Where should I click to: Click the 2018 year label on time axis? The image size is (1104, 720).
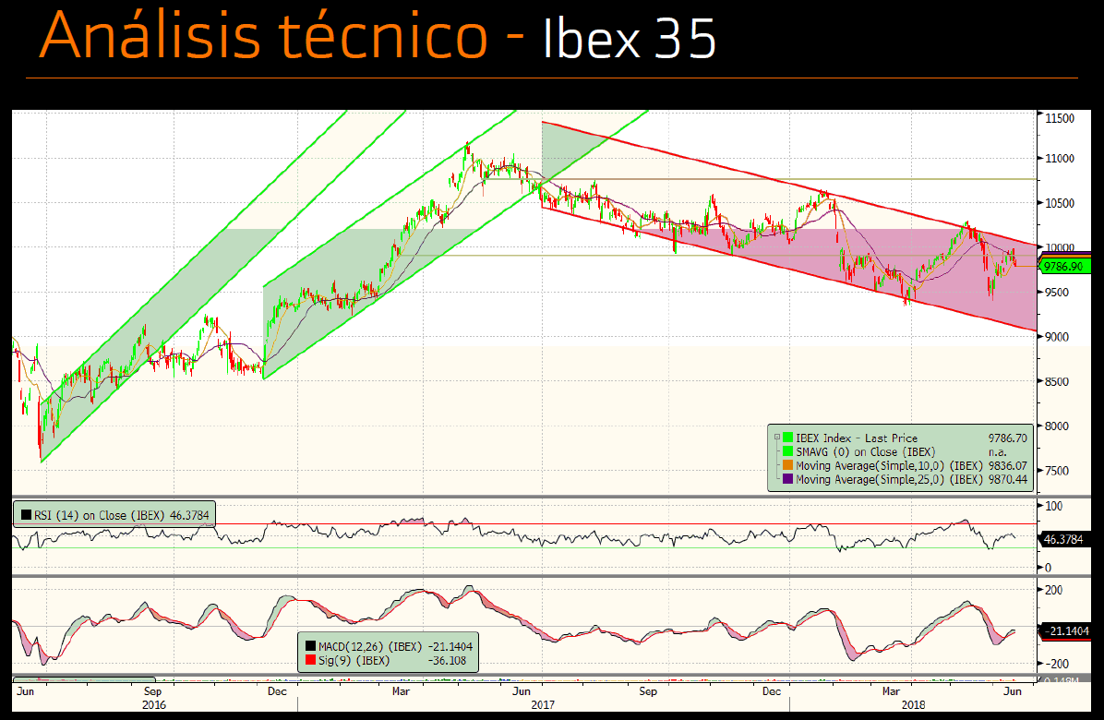(x=914, y=704)
